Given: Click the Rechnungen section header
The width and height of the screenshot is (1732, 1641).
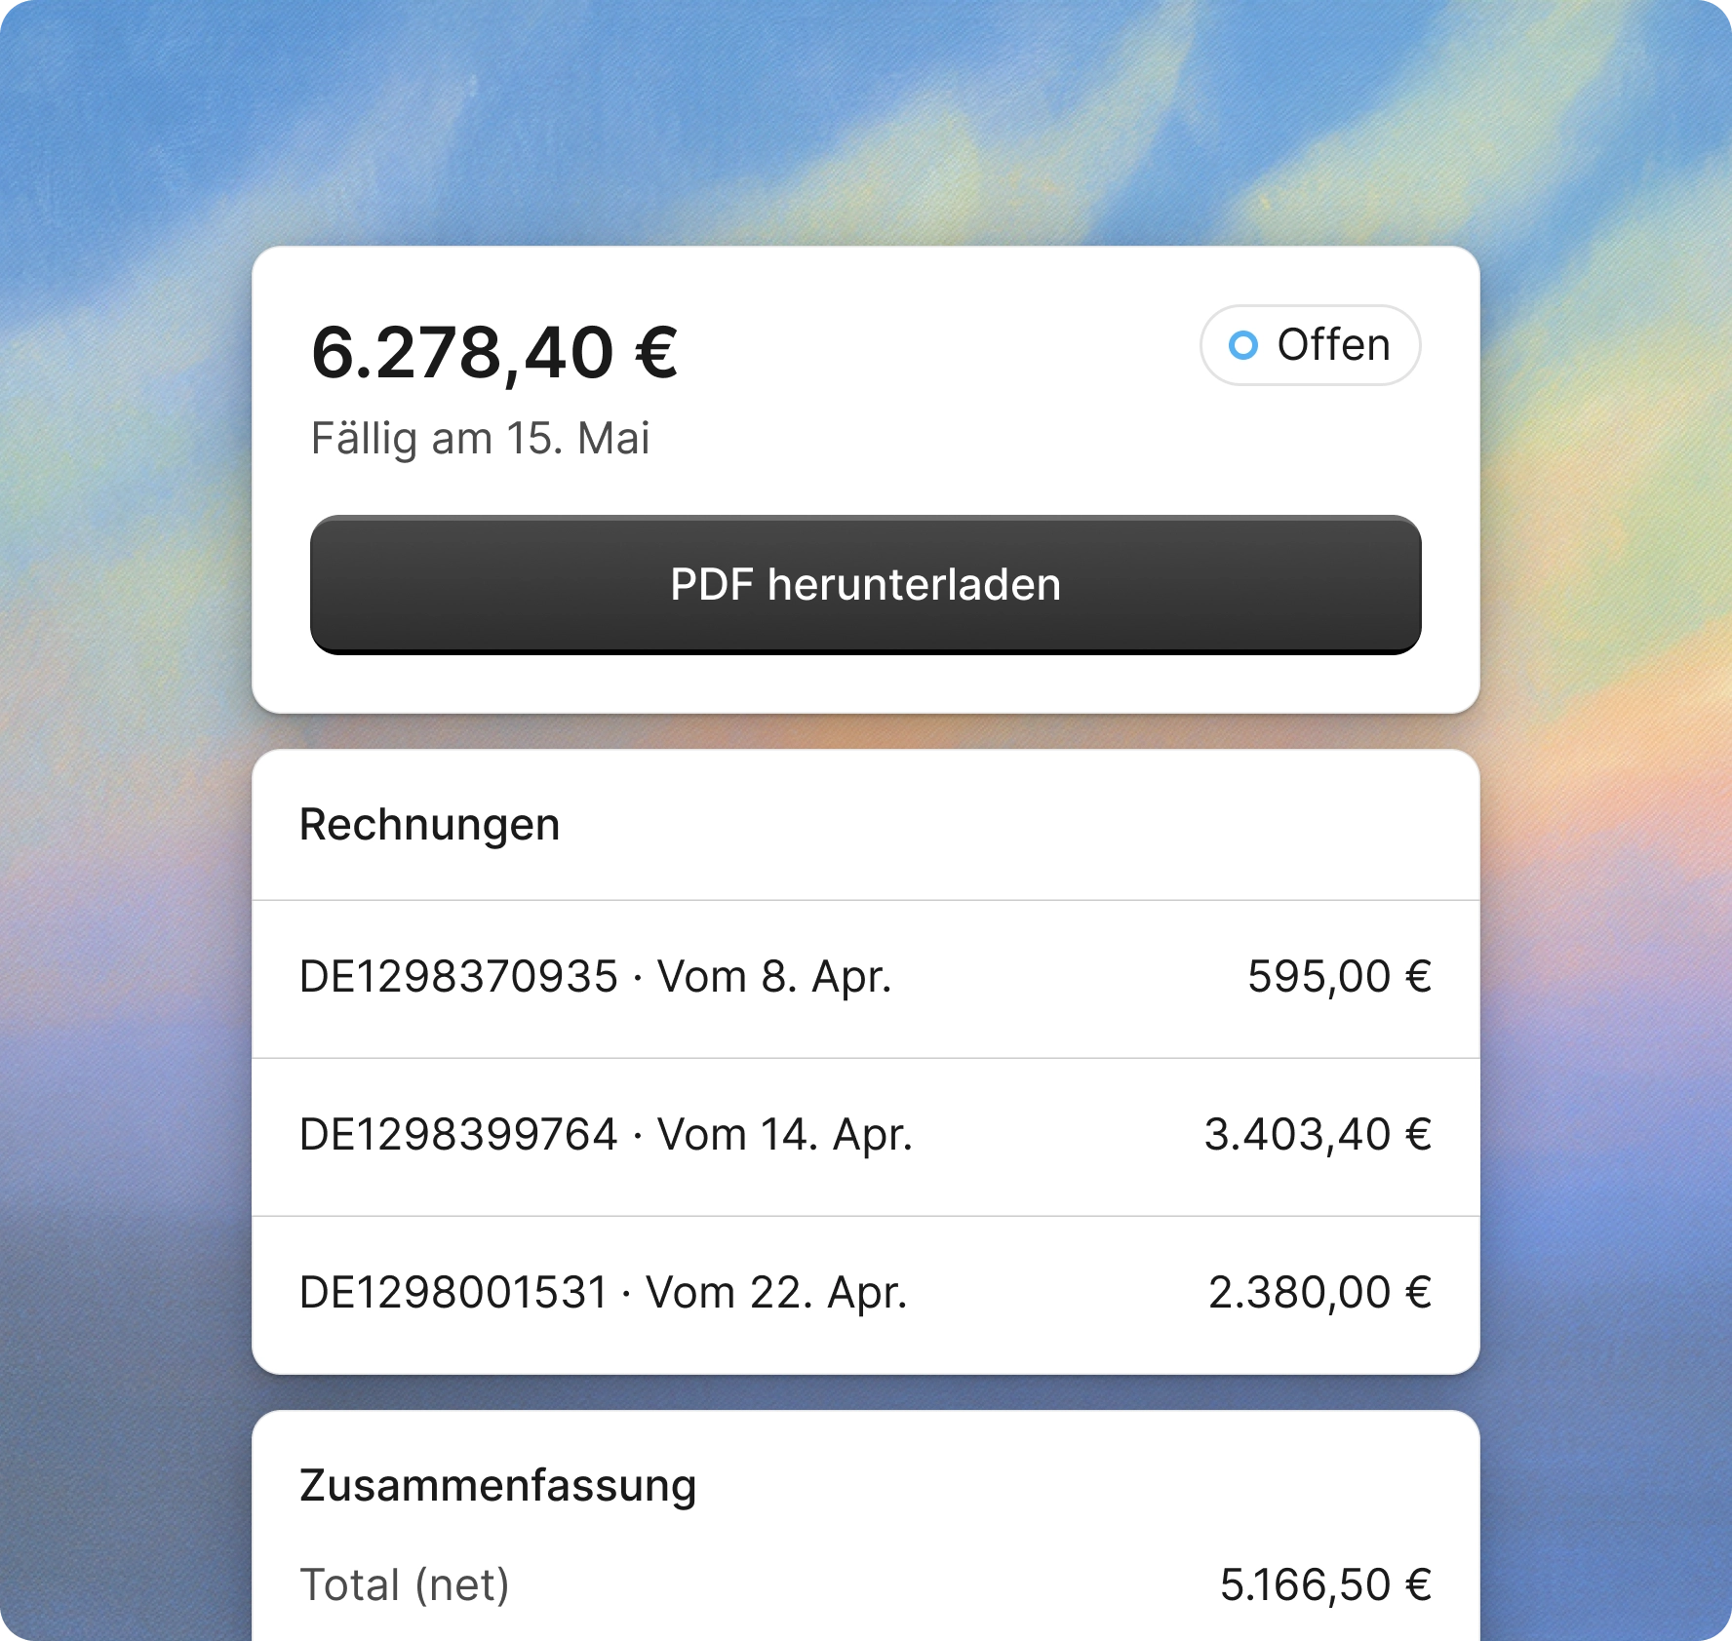Looking at the screenshot, I should tap(430, 824).
